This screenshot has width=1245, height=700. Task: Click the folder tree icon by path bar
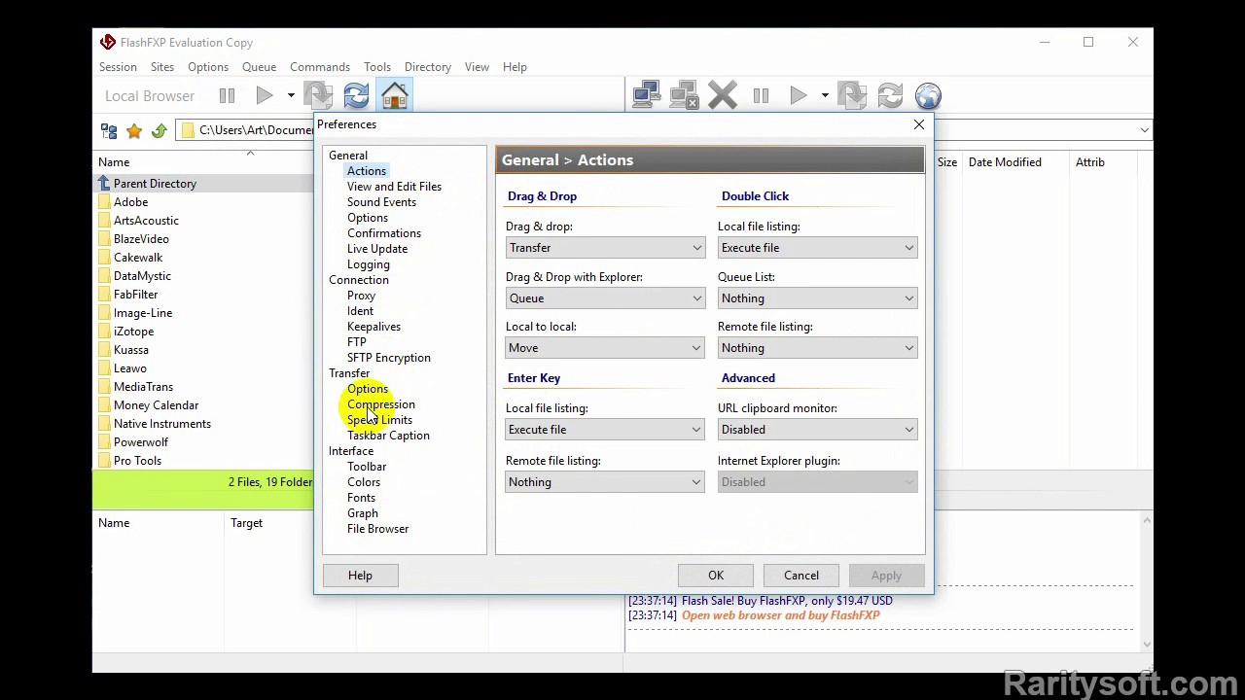click(109, 130)
